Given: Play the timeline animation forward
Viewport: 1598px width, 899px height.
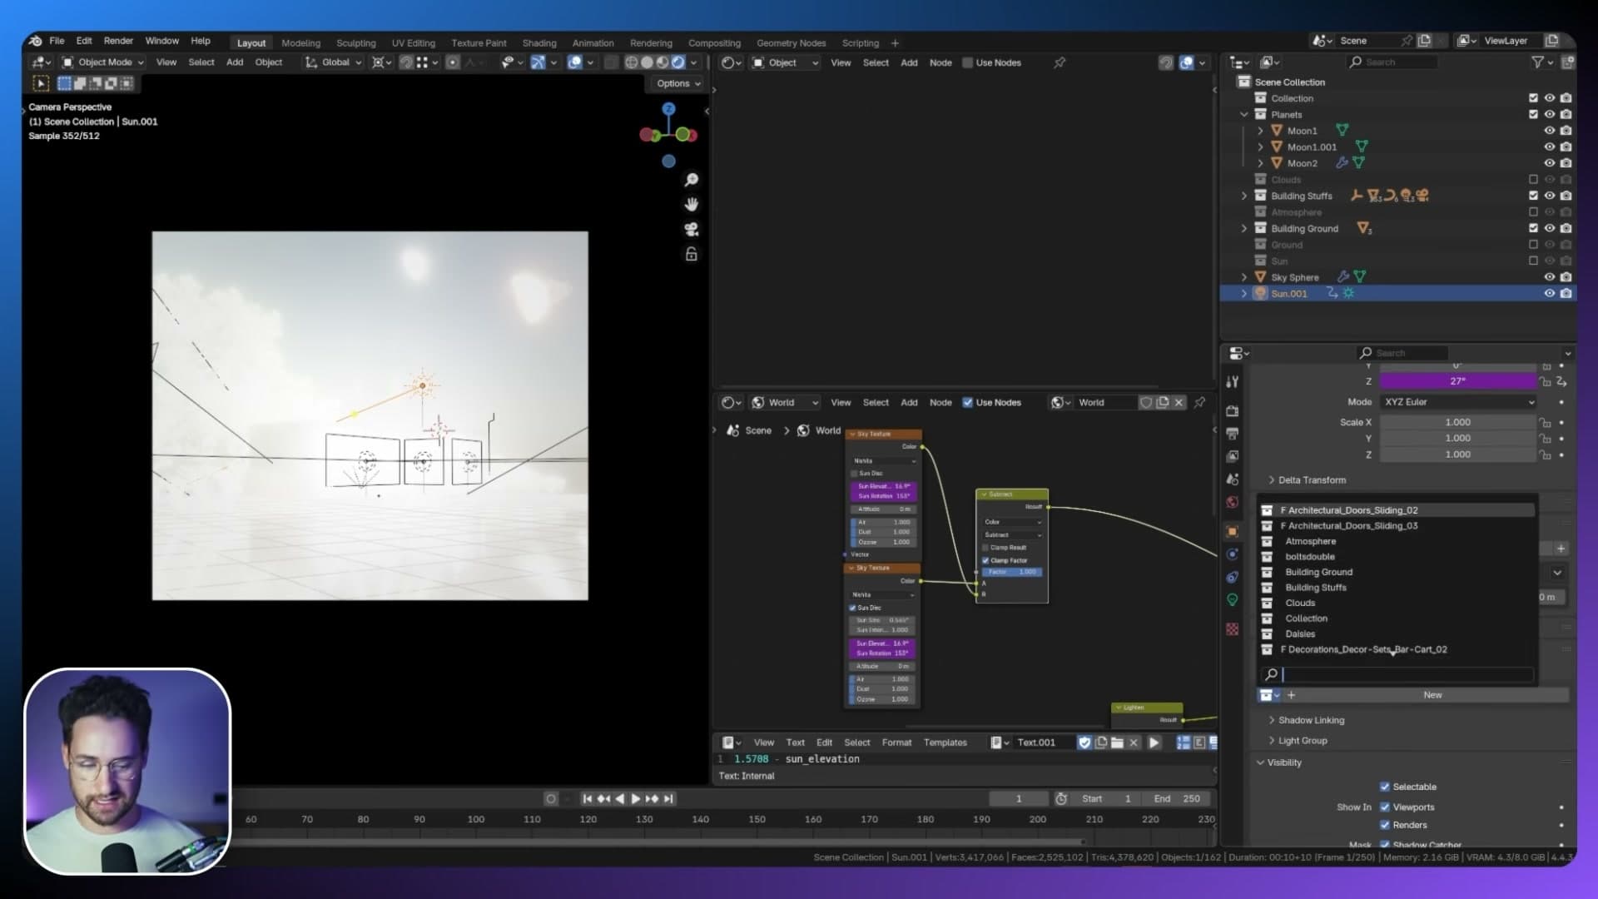Looking at the screenshot, I should pyautogui.click(x=636, y=799).
